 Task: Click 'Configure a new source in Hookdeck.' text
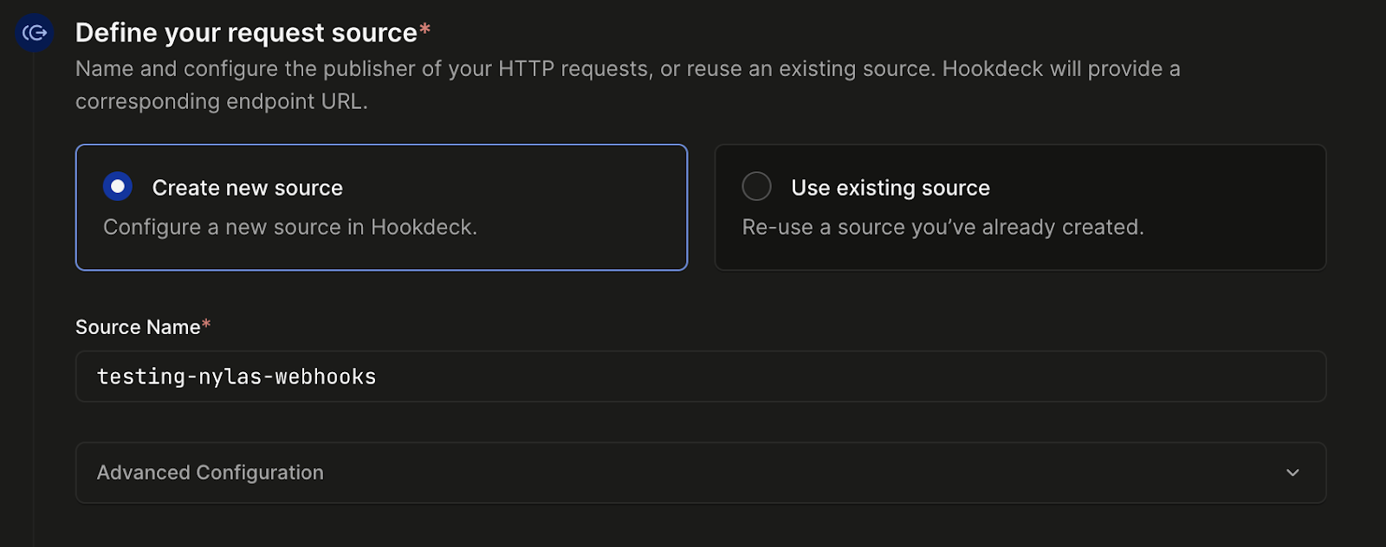290,228
